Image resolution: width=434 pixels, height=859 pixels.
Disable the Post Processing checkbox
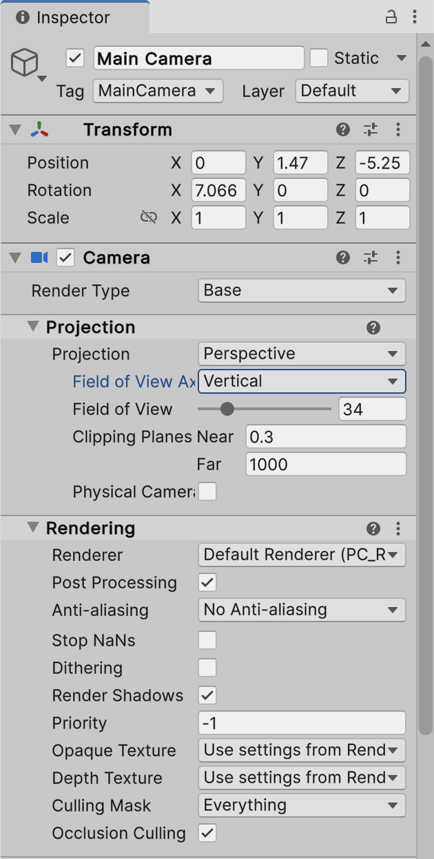tap(207, 583)
